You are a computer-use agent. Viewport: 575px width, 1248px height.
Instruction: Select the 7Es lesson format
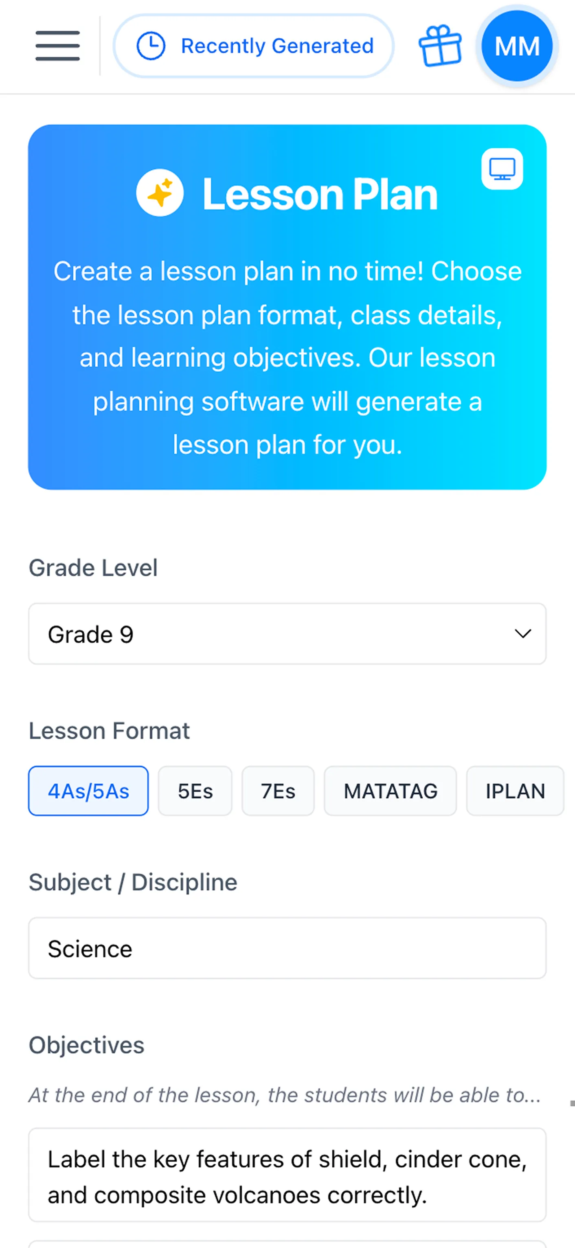278,791
